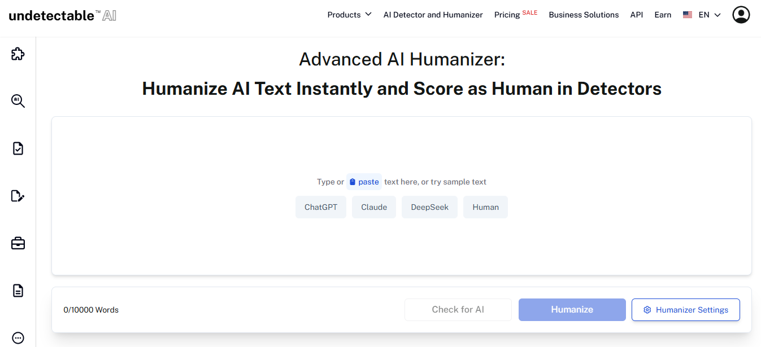Load the ChatGPT sample text
The image size is (761, 347).
(x=321, y=207)
